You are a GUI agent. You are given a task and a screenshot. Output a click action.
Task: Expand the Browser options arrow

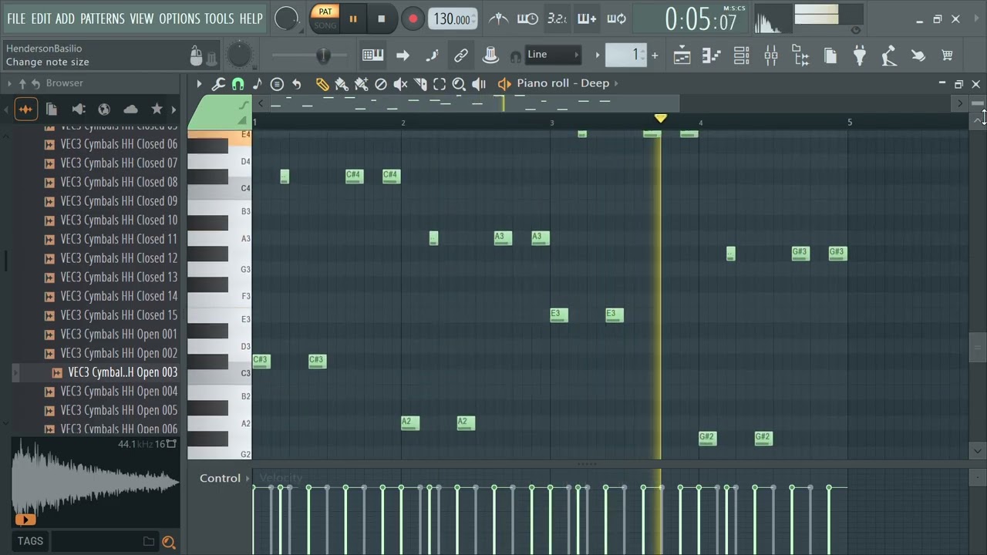(9, 83)
